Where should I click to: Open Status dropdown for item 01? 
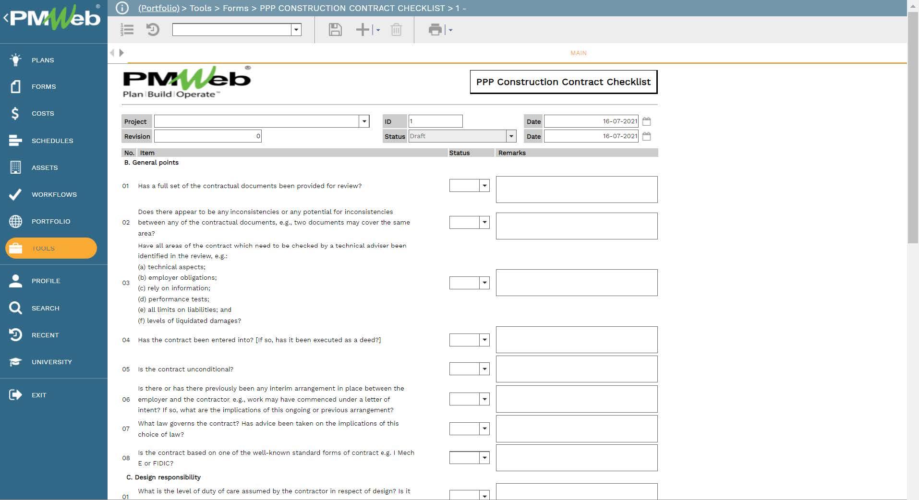[x=484, y=186]
